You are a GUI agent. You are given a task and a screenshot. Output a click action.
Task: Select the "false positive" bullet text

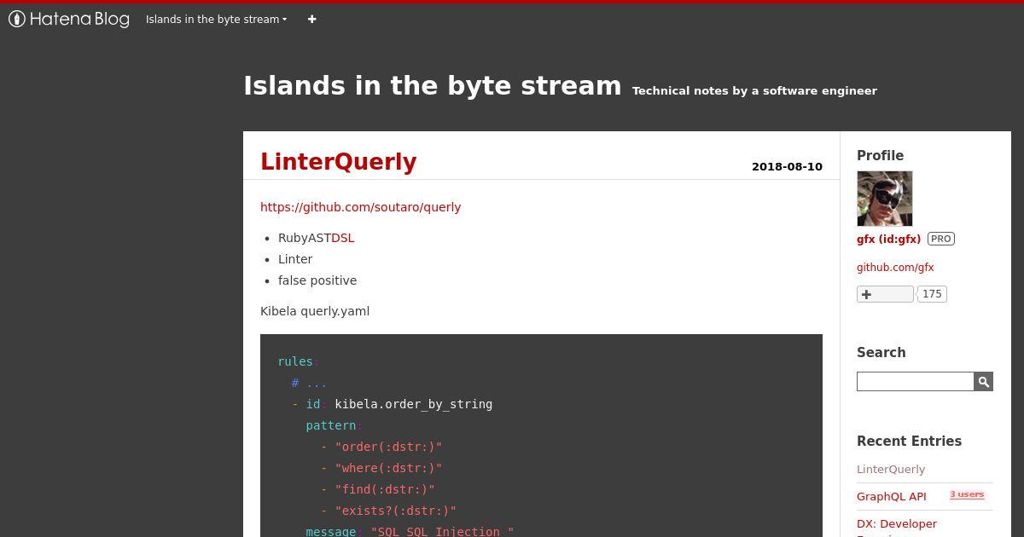[x=317, y=280]
